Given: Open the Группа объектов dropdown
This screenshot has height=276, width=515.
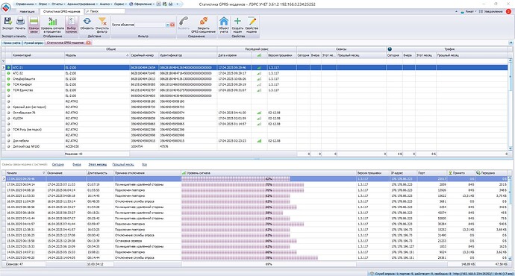Looking at the screenshot, I should tap(167, 25).
